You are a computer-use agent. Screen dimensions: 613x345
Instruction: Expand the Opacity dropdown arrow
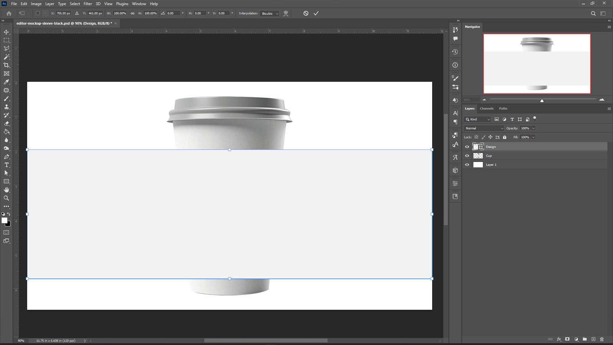pos(534,128)
